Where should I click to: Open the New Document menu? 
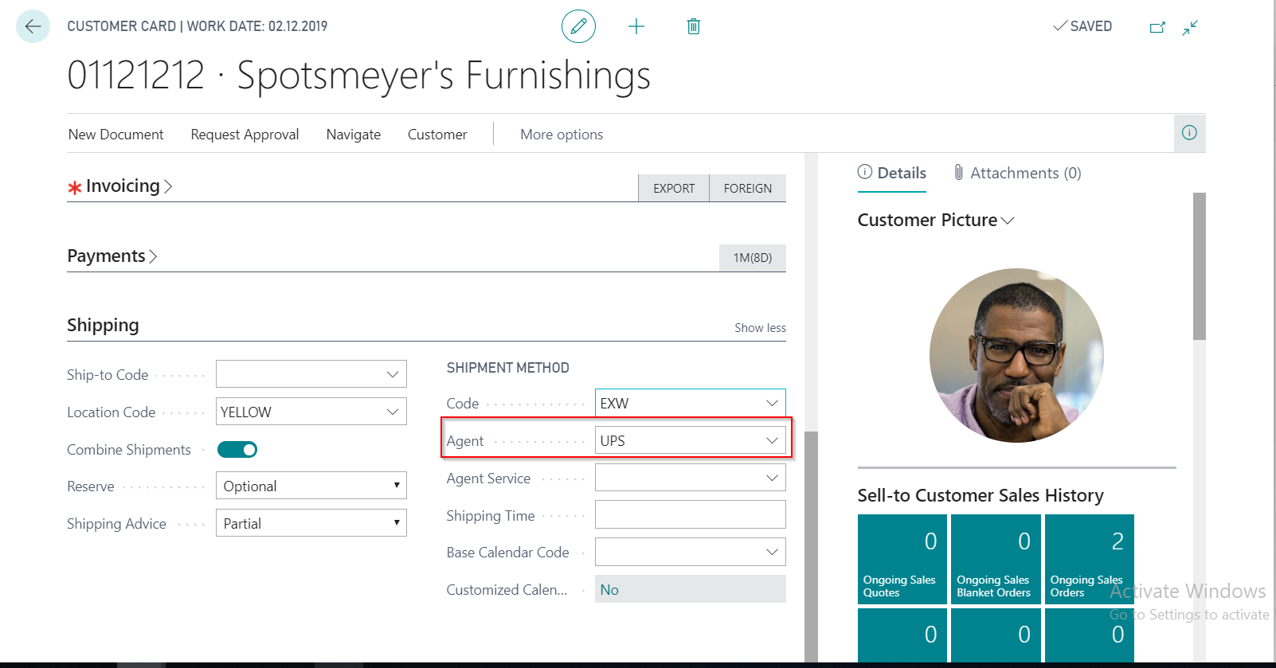coord(115,135)
